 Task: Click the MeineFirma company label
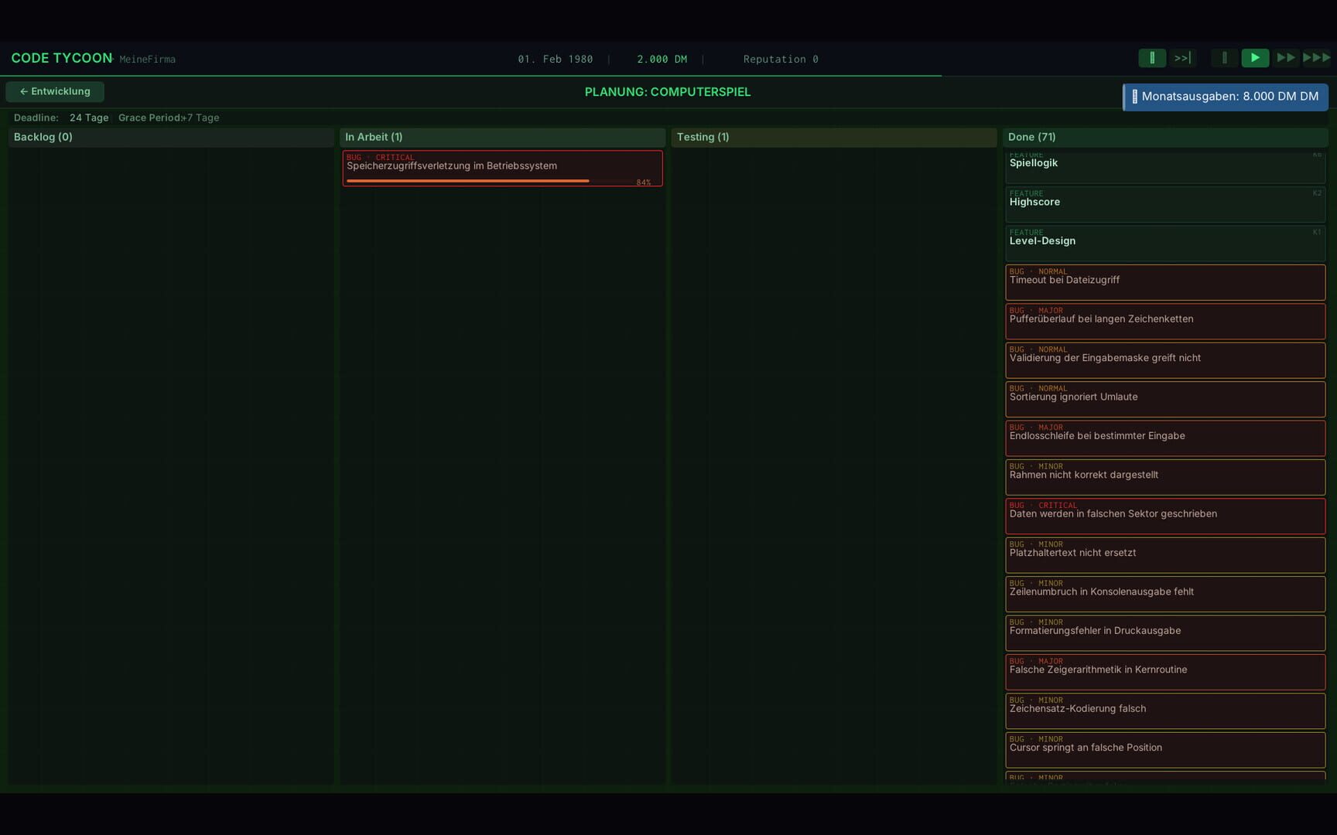pos(146,60)
